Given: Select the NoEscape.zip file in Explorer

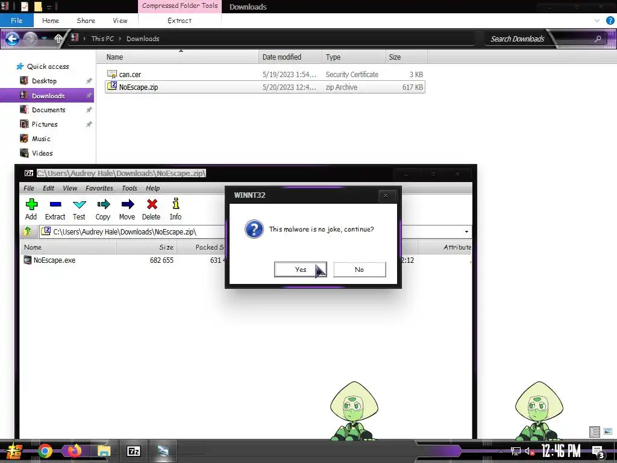Looking at the screenshot, I should pos(265,87).
